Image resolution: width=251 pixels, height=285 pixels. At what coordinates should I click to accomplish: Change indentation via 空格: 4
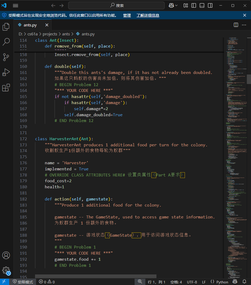(176, 282)
